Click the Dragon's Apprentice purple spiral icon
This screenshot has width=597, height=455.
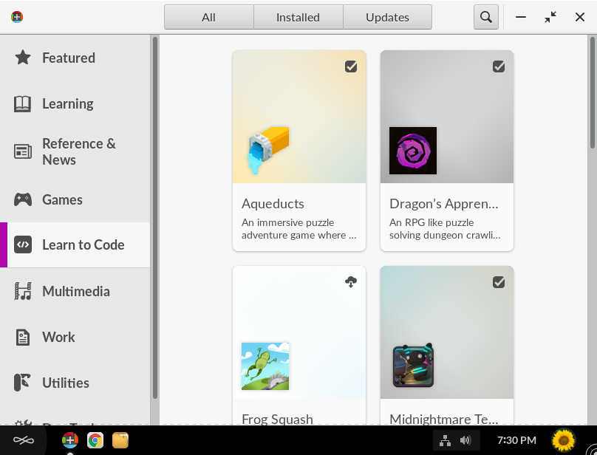[x=413, y=151]
